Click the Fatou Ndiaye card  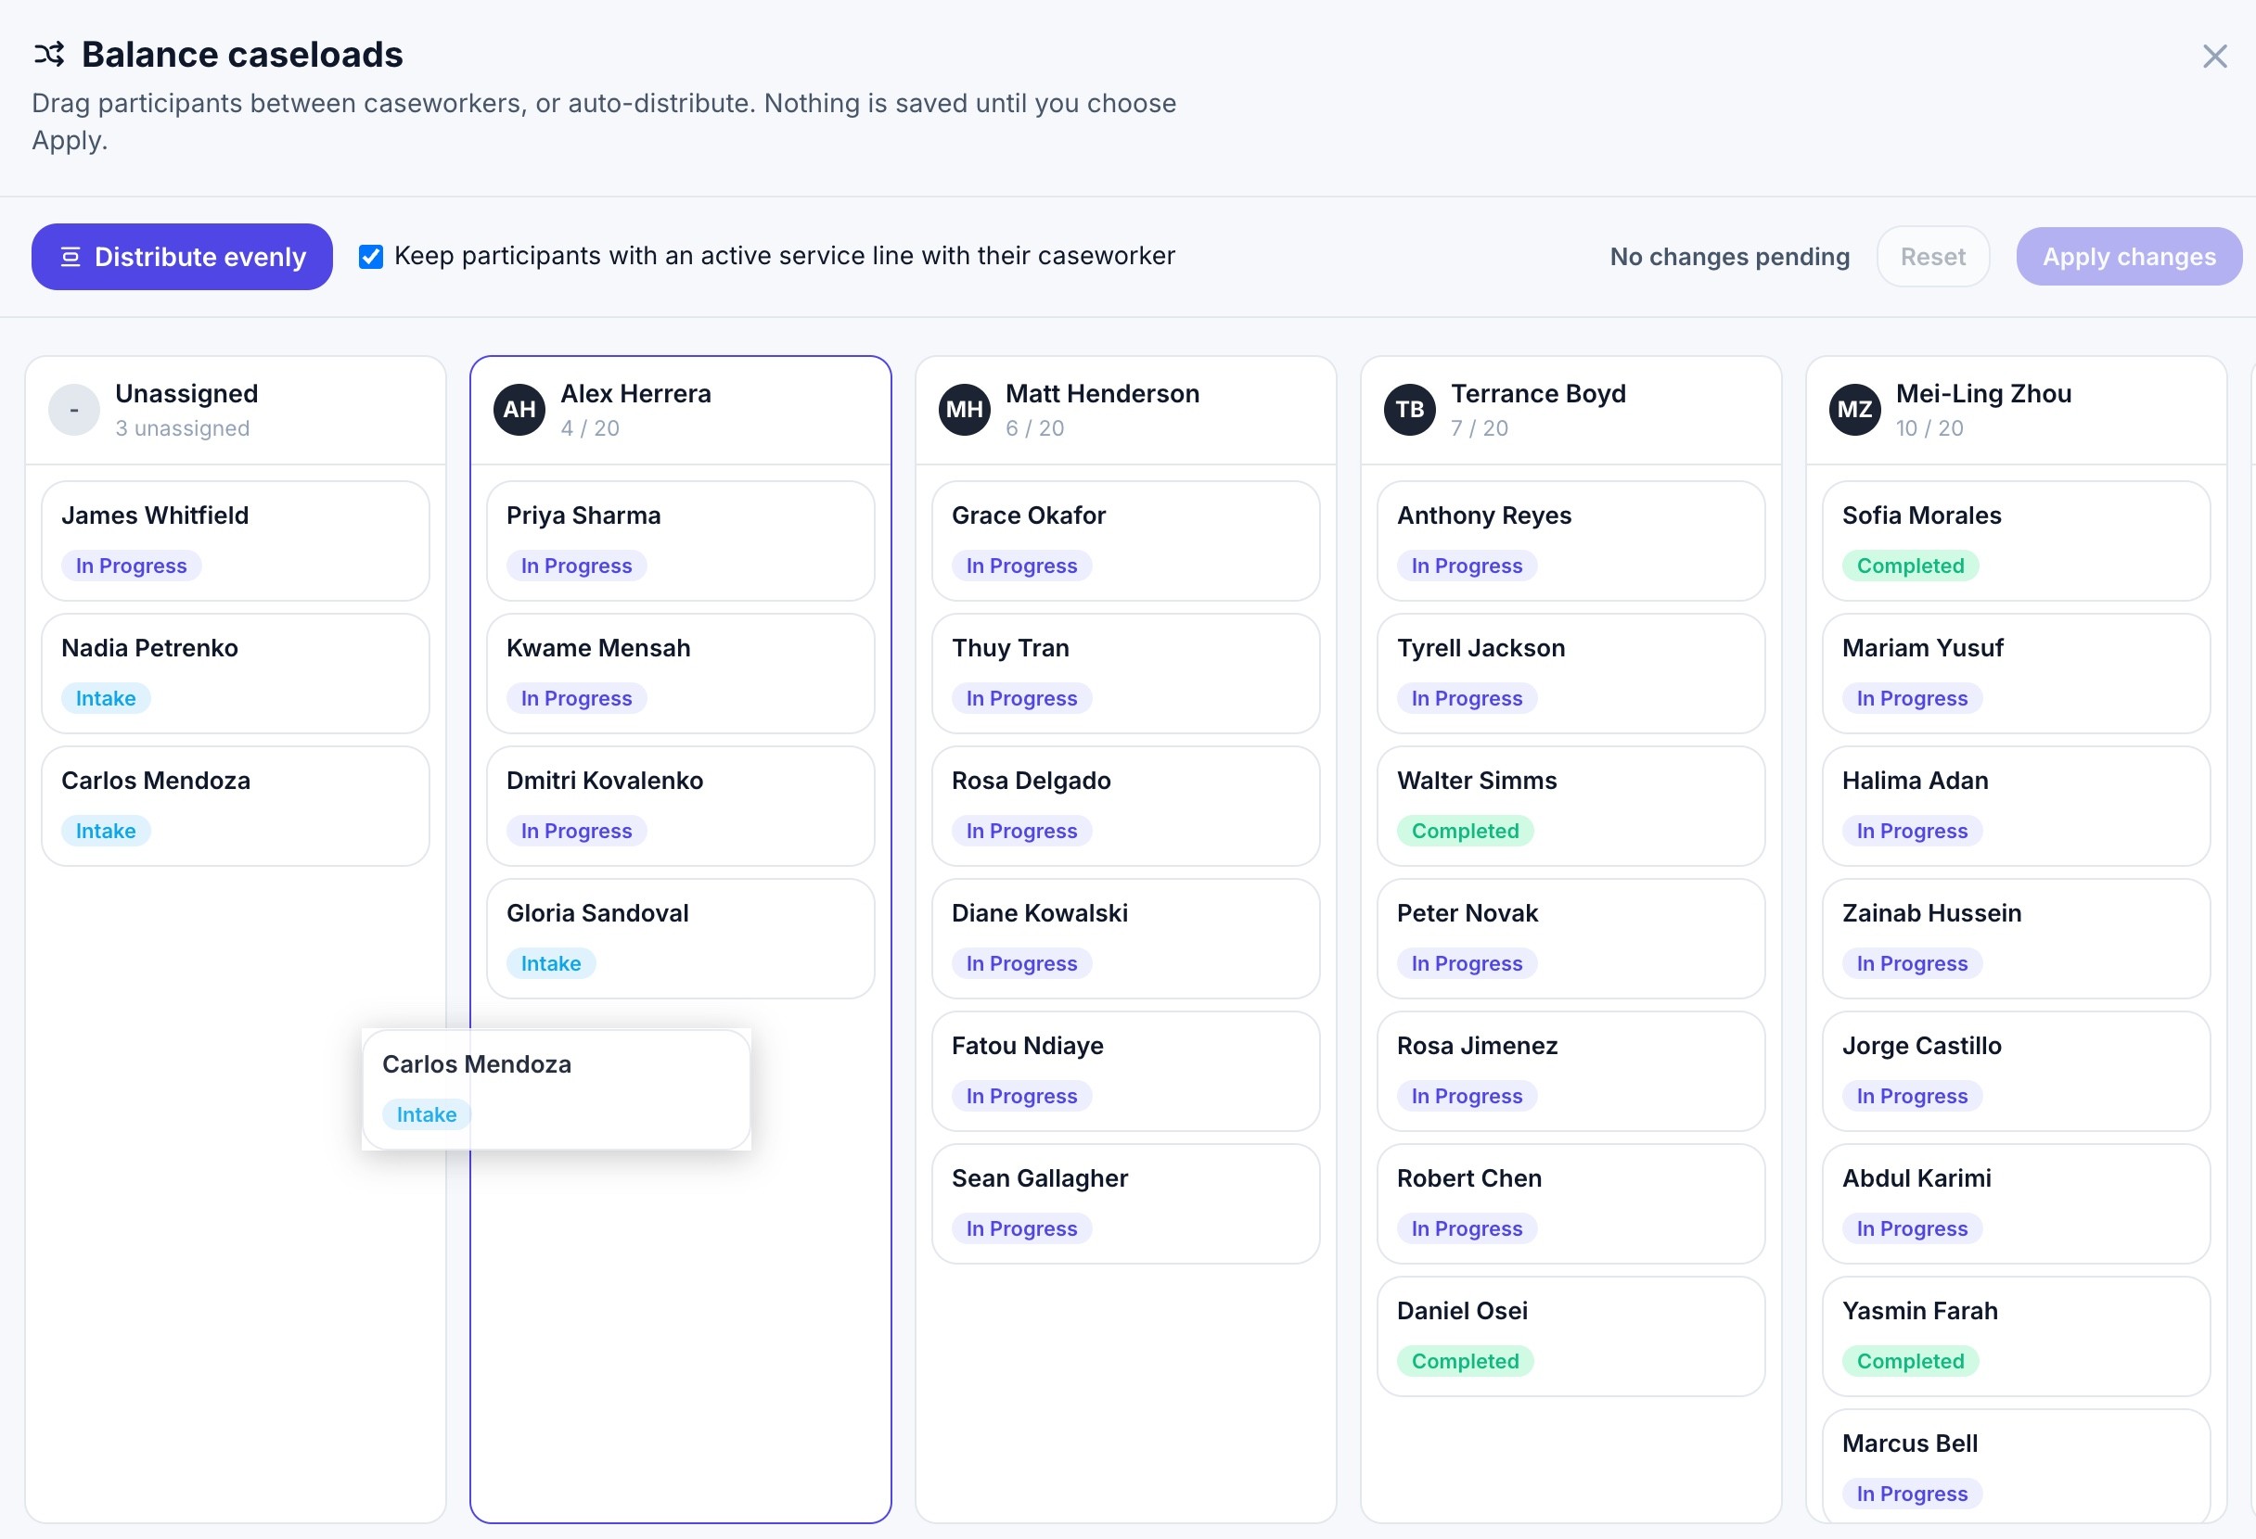point(1126,1072)
